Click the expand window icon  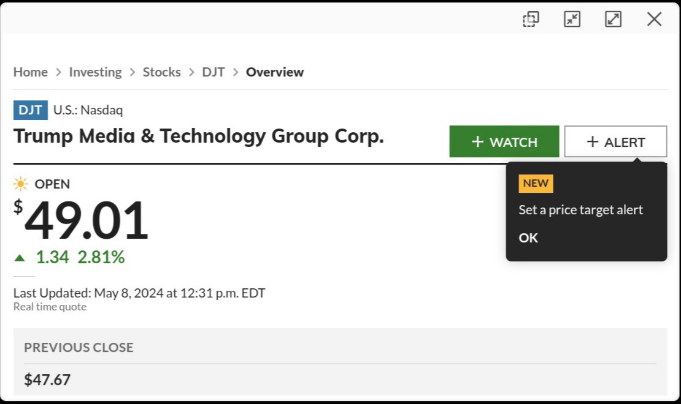point(614,19)
